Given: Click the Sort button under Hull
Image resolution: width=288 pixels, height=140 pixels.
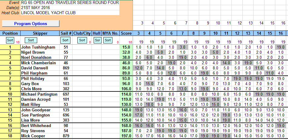Looking at the screenshot, I should click(x=97, y=40).
